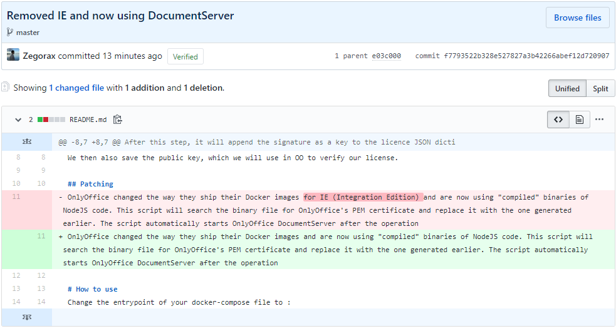The width and height of the screenshot is (616, 331).
Task: Select the full commit hash text
Action: 526,56
